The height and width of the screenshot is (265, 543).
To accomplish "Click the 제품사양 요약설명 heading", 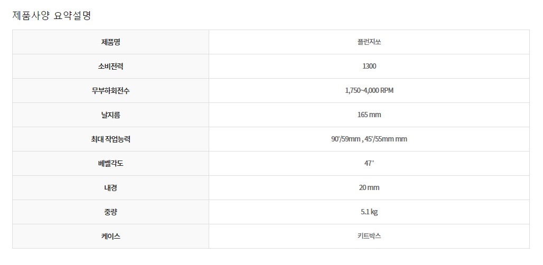I will pos(52,15).
